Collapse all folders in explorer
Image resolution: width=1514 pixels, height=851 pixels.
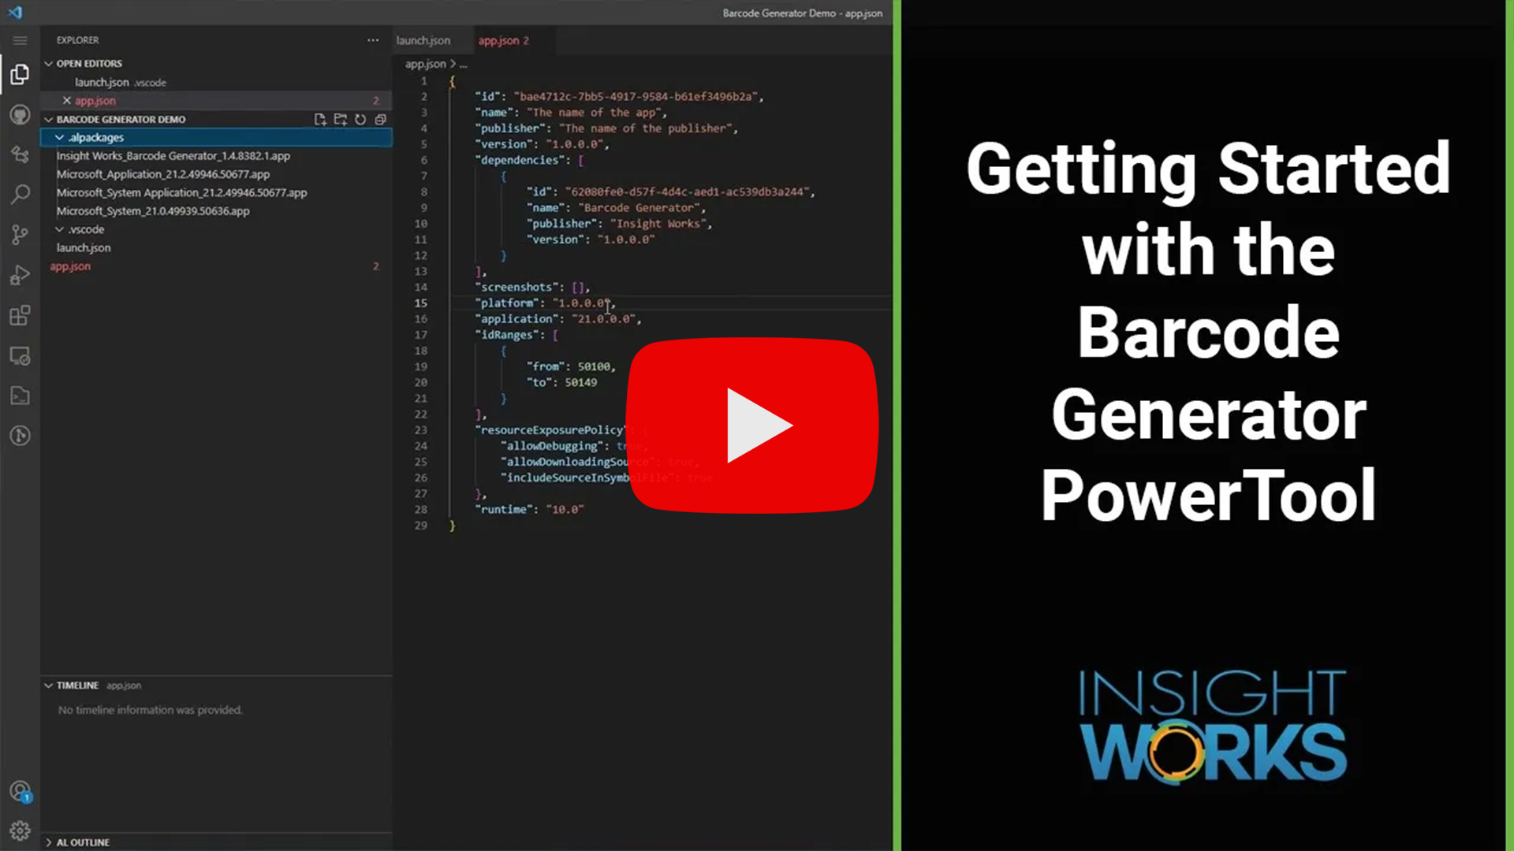click(381, 120)
